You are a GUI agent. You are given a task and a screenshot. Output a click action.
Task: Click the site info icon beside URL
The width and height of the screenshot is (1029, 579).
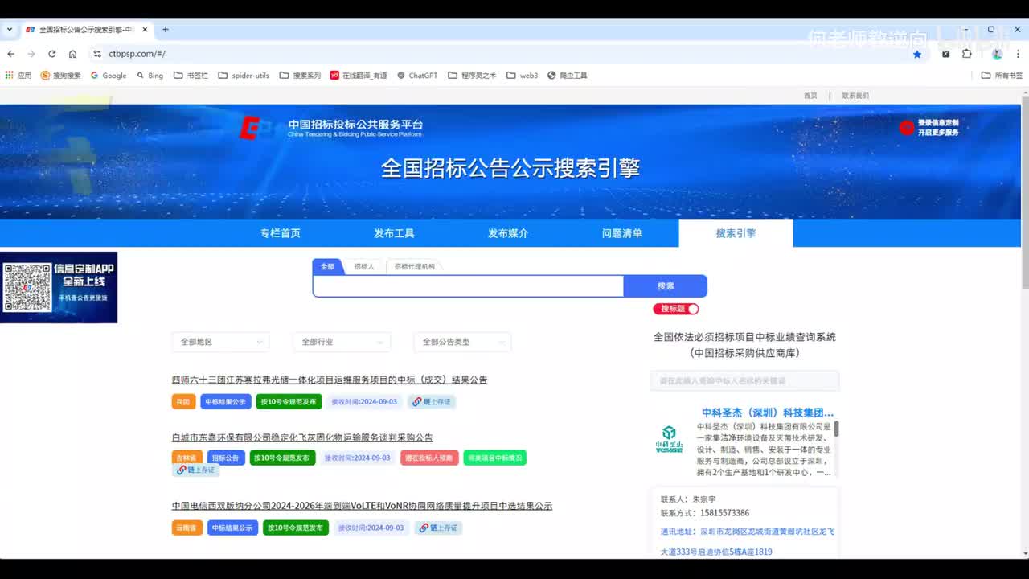pyautogui.click(x=96, y=54)
